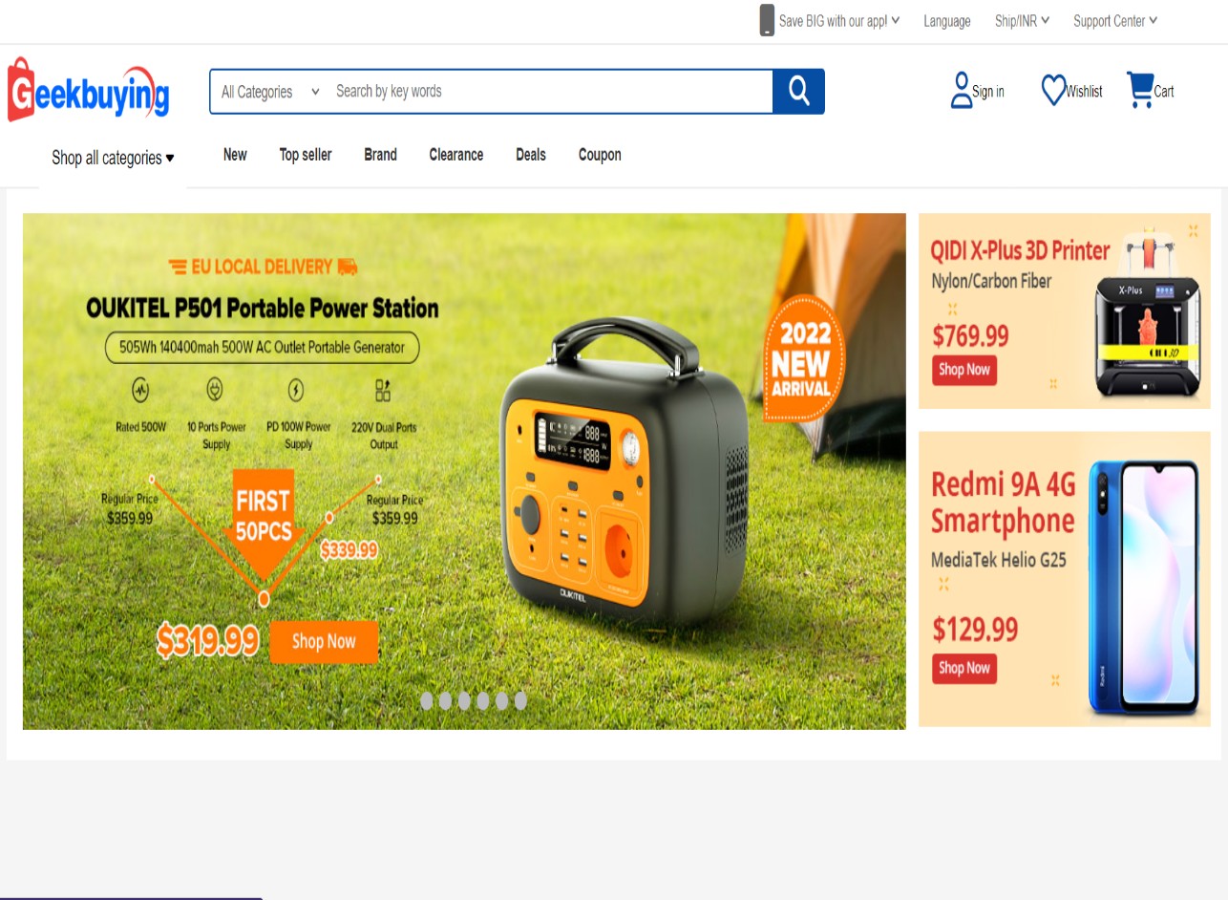
Task: Click the Cart text link
Action: (x=1164, y=92)
